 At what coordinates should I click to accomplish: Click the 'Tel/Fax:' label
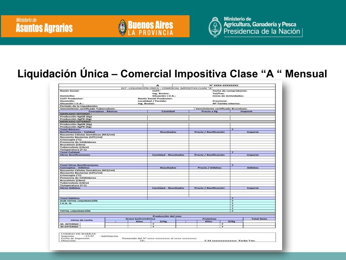[219, 93]
